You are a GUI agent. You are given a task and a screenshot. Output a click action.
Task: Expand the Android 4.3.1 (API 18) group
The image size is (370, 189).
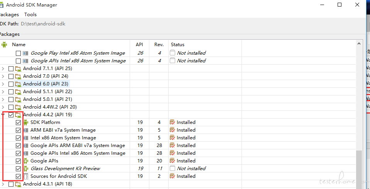pyautogui.click(x=3, y=184)
